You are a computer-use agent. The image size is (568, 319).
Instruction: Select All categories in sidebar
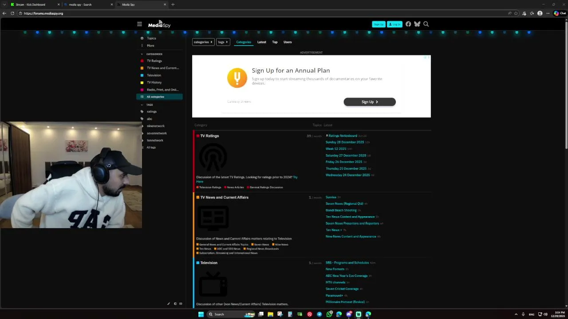click(x=159, y=97)
